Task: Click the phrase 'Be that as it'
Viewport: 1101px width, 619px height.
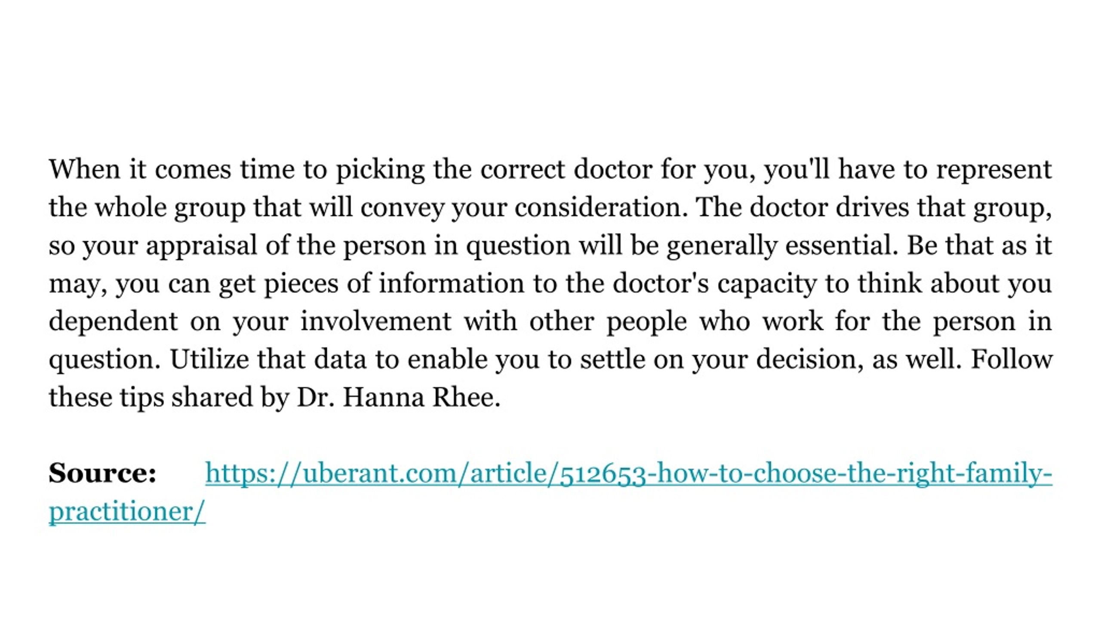Action: coord(979,245)
